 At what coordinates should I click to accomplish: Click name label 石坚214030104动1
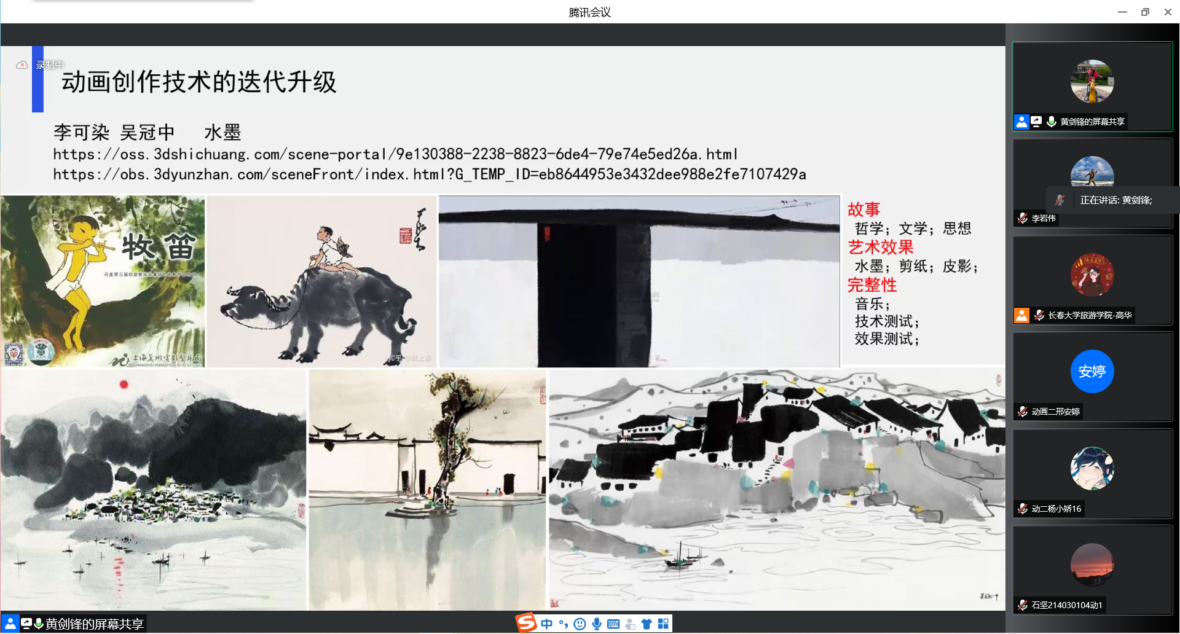1066,605
